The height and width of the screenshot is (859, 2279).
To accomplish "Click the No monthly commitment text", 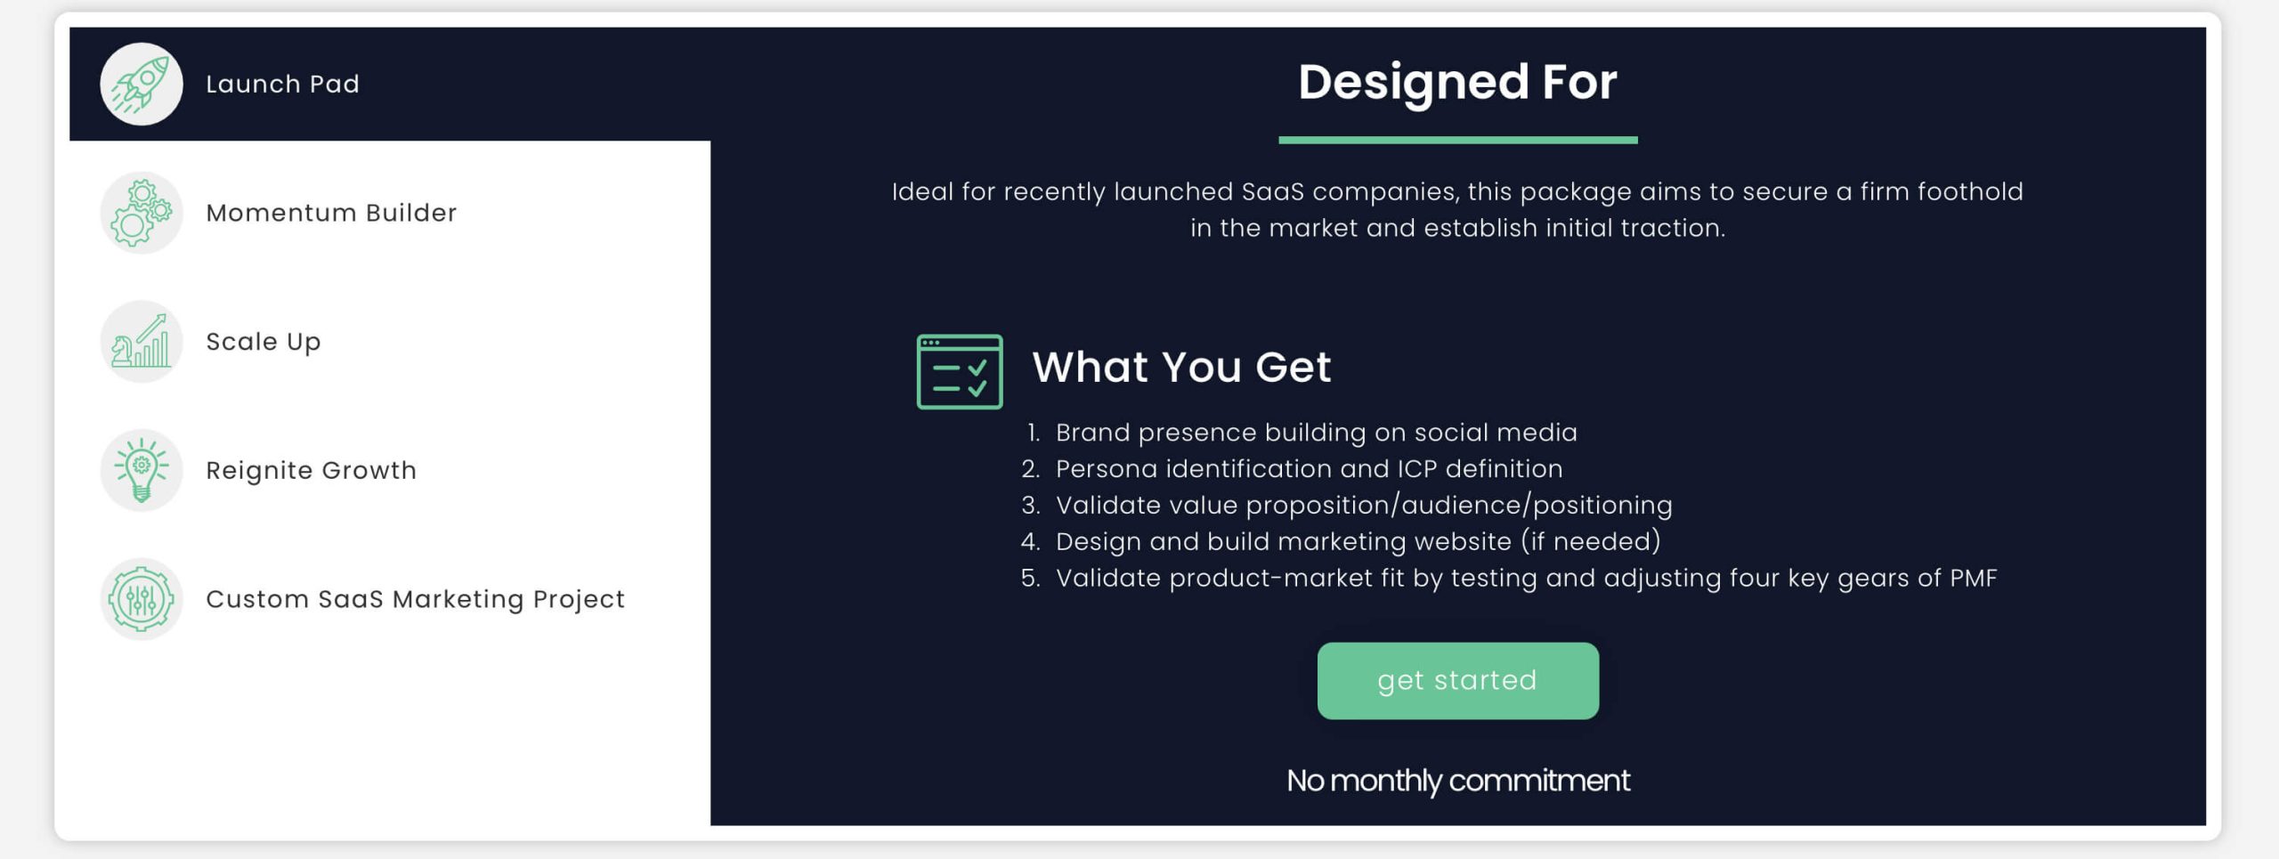I will click(1458, 781).
